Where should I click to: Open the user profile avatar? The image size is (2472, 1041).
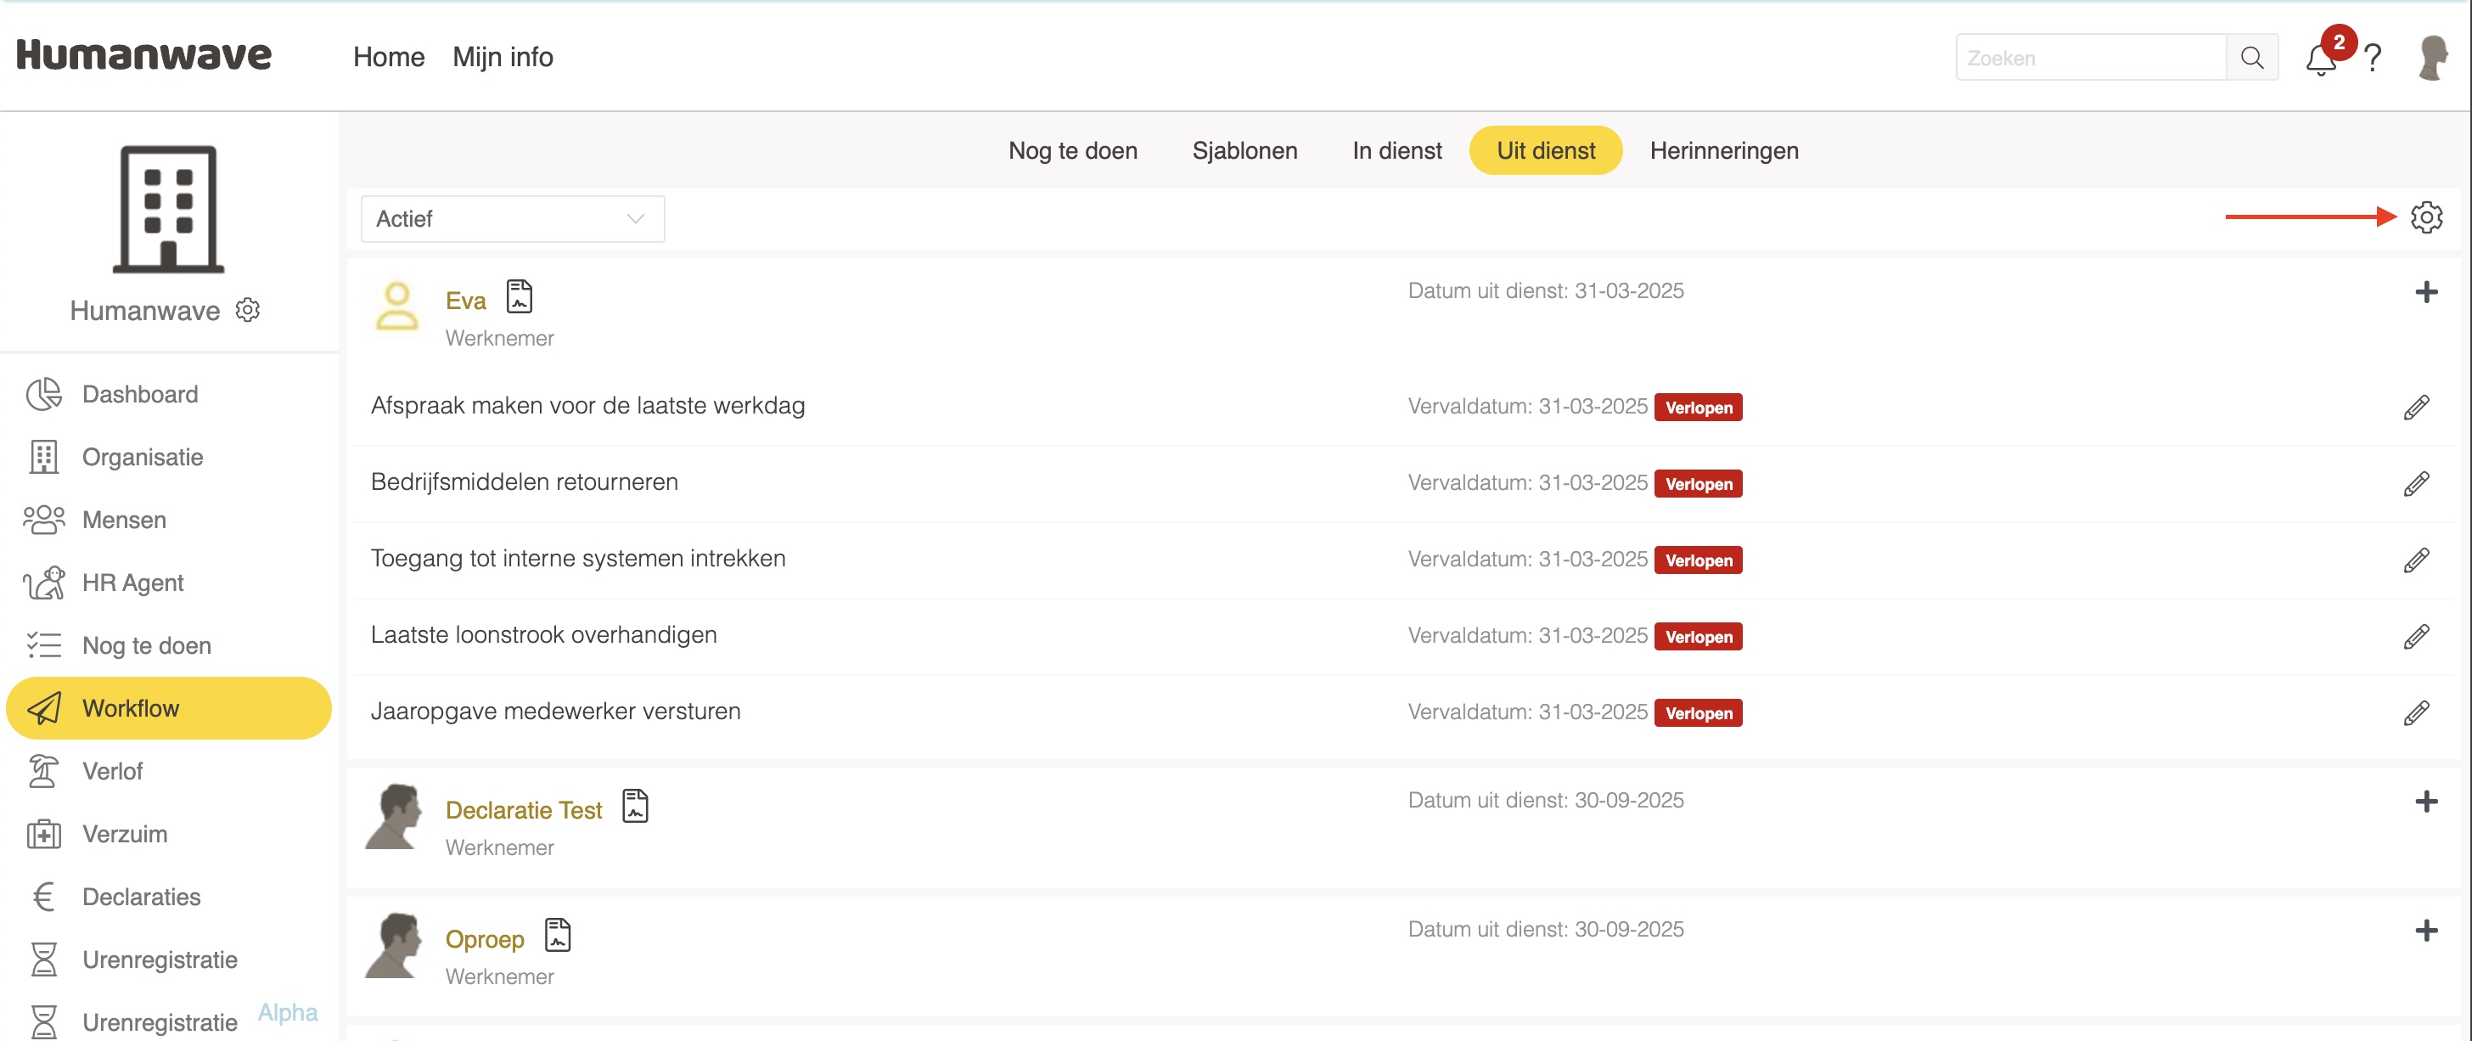tap(2433, 59)
